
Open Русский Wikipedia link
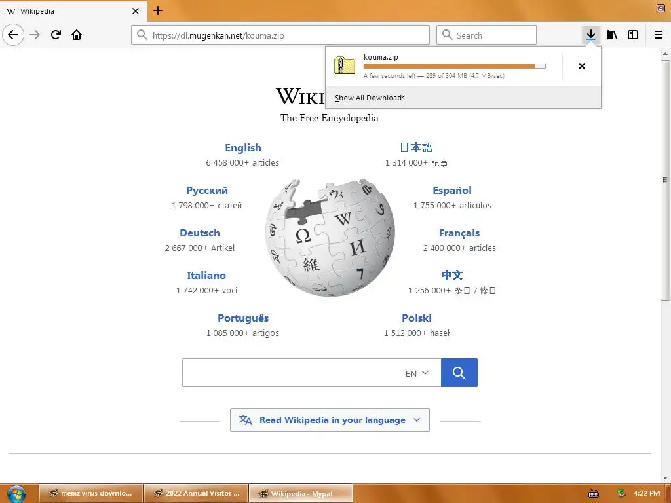tap(206, 191)
